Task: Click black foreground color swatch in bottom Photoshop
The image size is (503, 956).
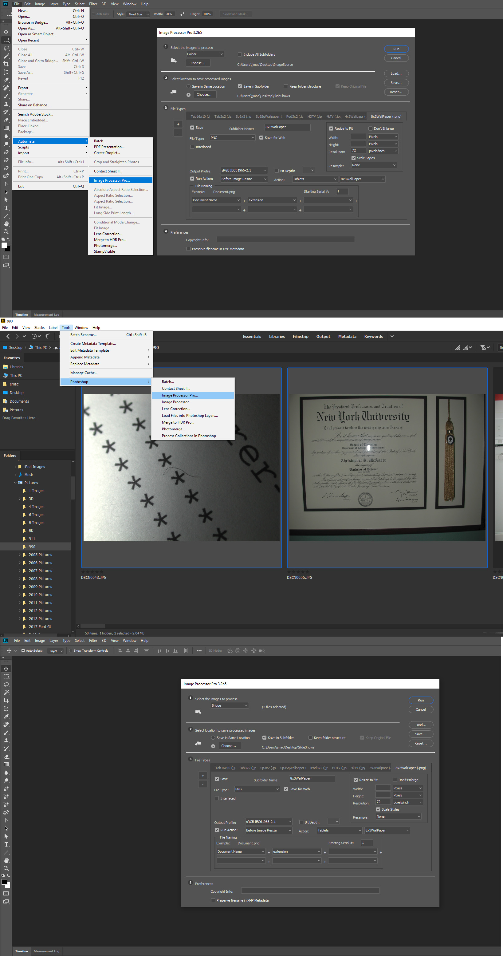Action: click(x=4, y=882)
